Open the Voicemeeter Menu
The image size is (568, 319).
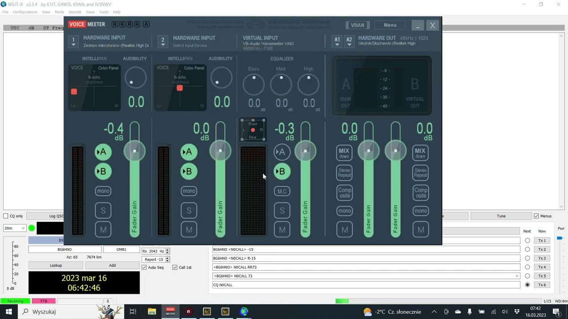pos(390,25)
